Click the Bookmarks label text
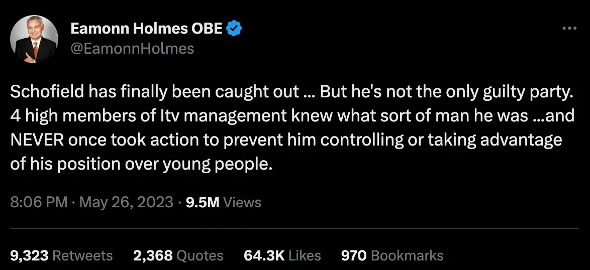The image size is (590, 270). (x=407, y=255)
